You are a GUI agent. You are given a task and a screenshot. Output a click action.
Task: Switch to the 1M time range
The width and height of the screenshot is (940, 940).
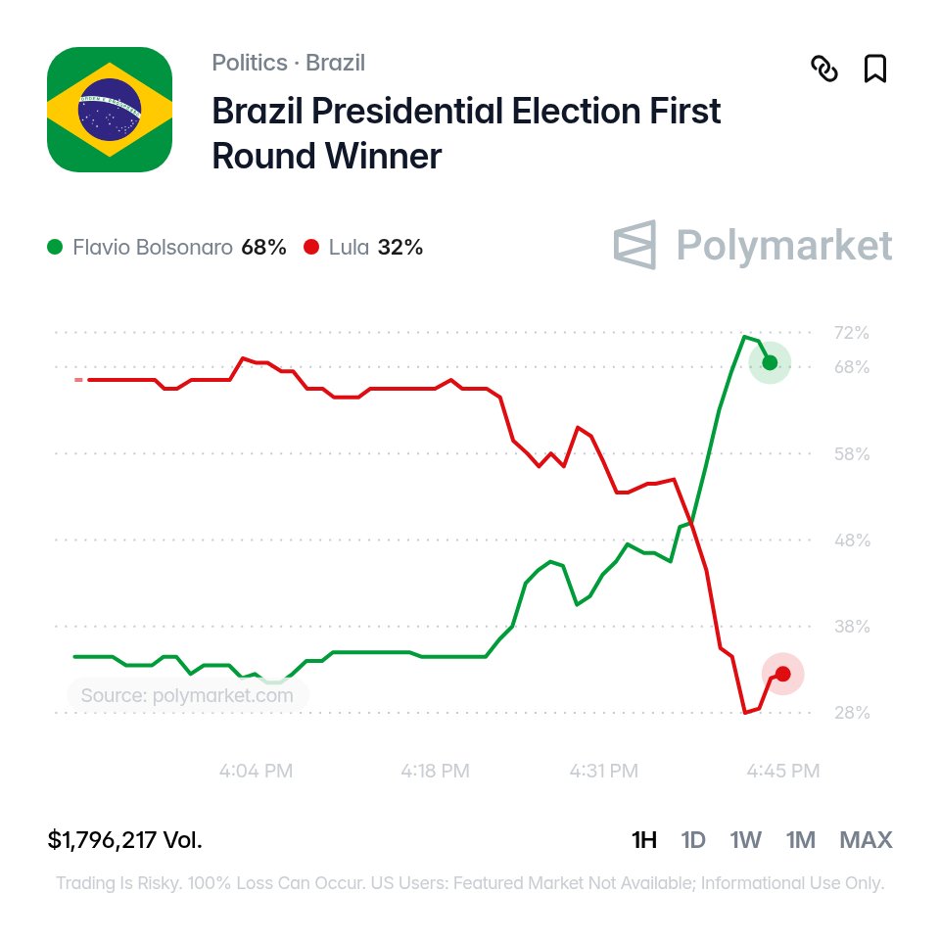point(801,840)
